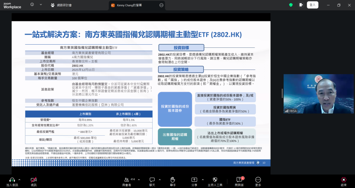Toggle the Raise Hand button
The height and width of the screenshot is (188, 355).
click(173, 180)
